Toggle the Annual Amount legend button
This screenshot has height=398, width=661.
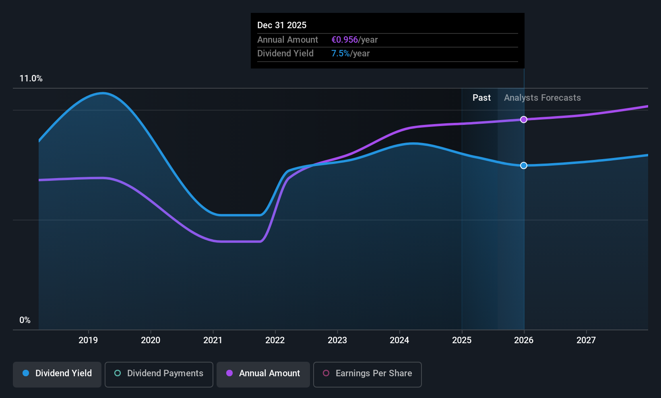[263, 375]
